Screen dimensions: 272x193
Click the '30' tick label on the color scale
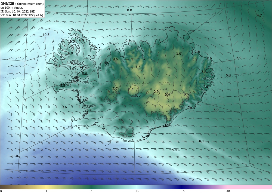(x=228, y=191)
